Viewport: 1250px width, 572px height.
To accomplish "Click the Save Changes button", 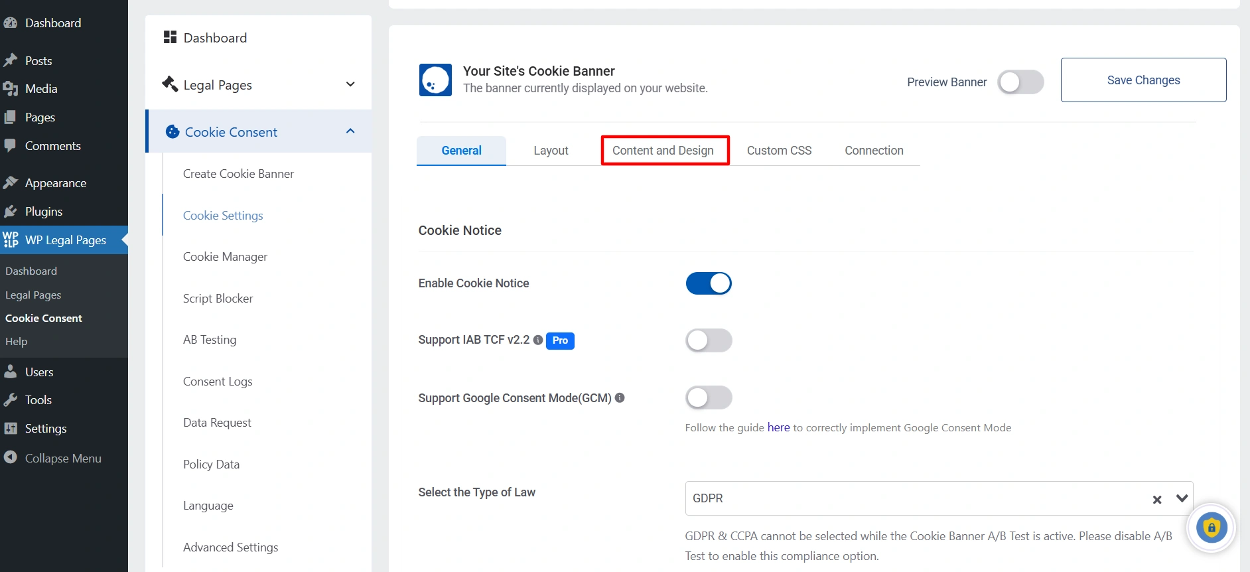I will (x=1143, y=80).
